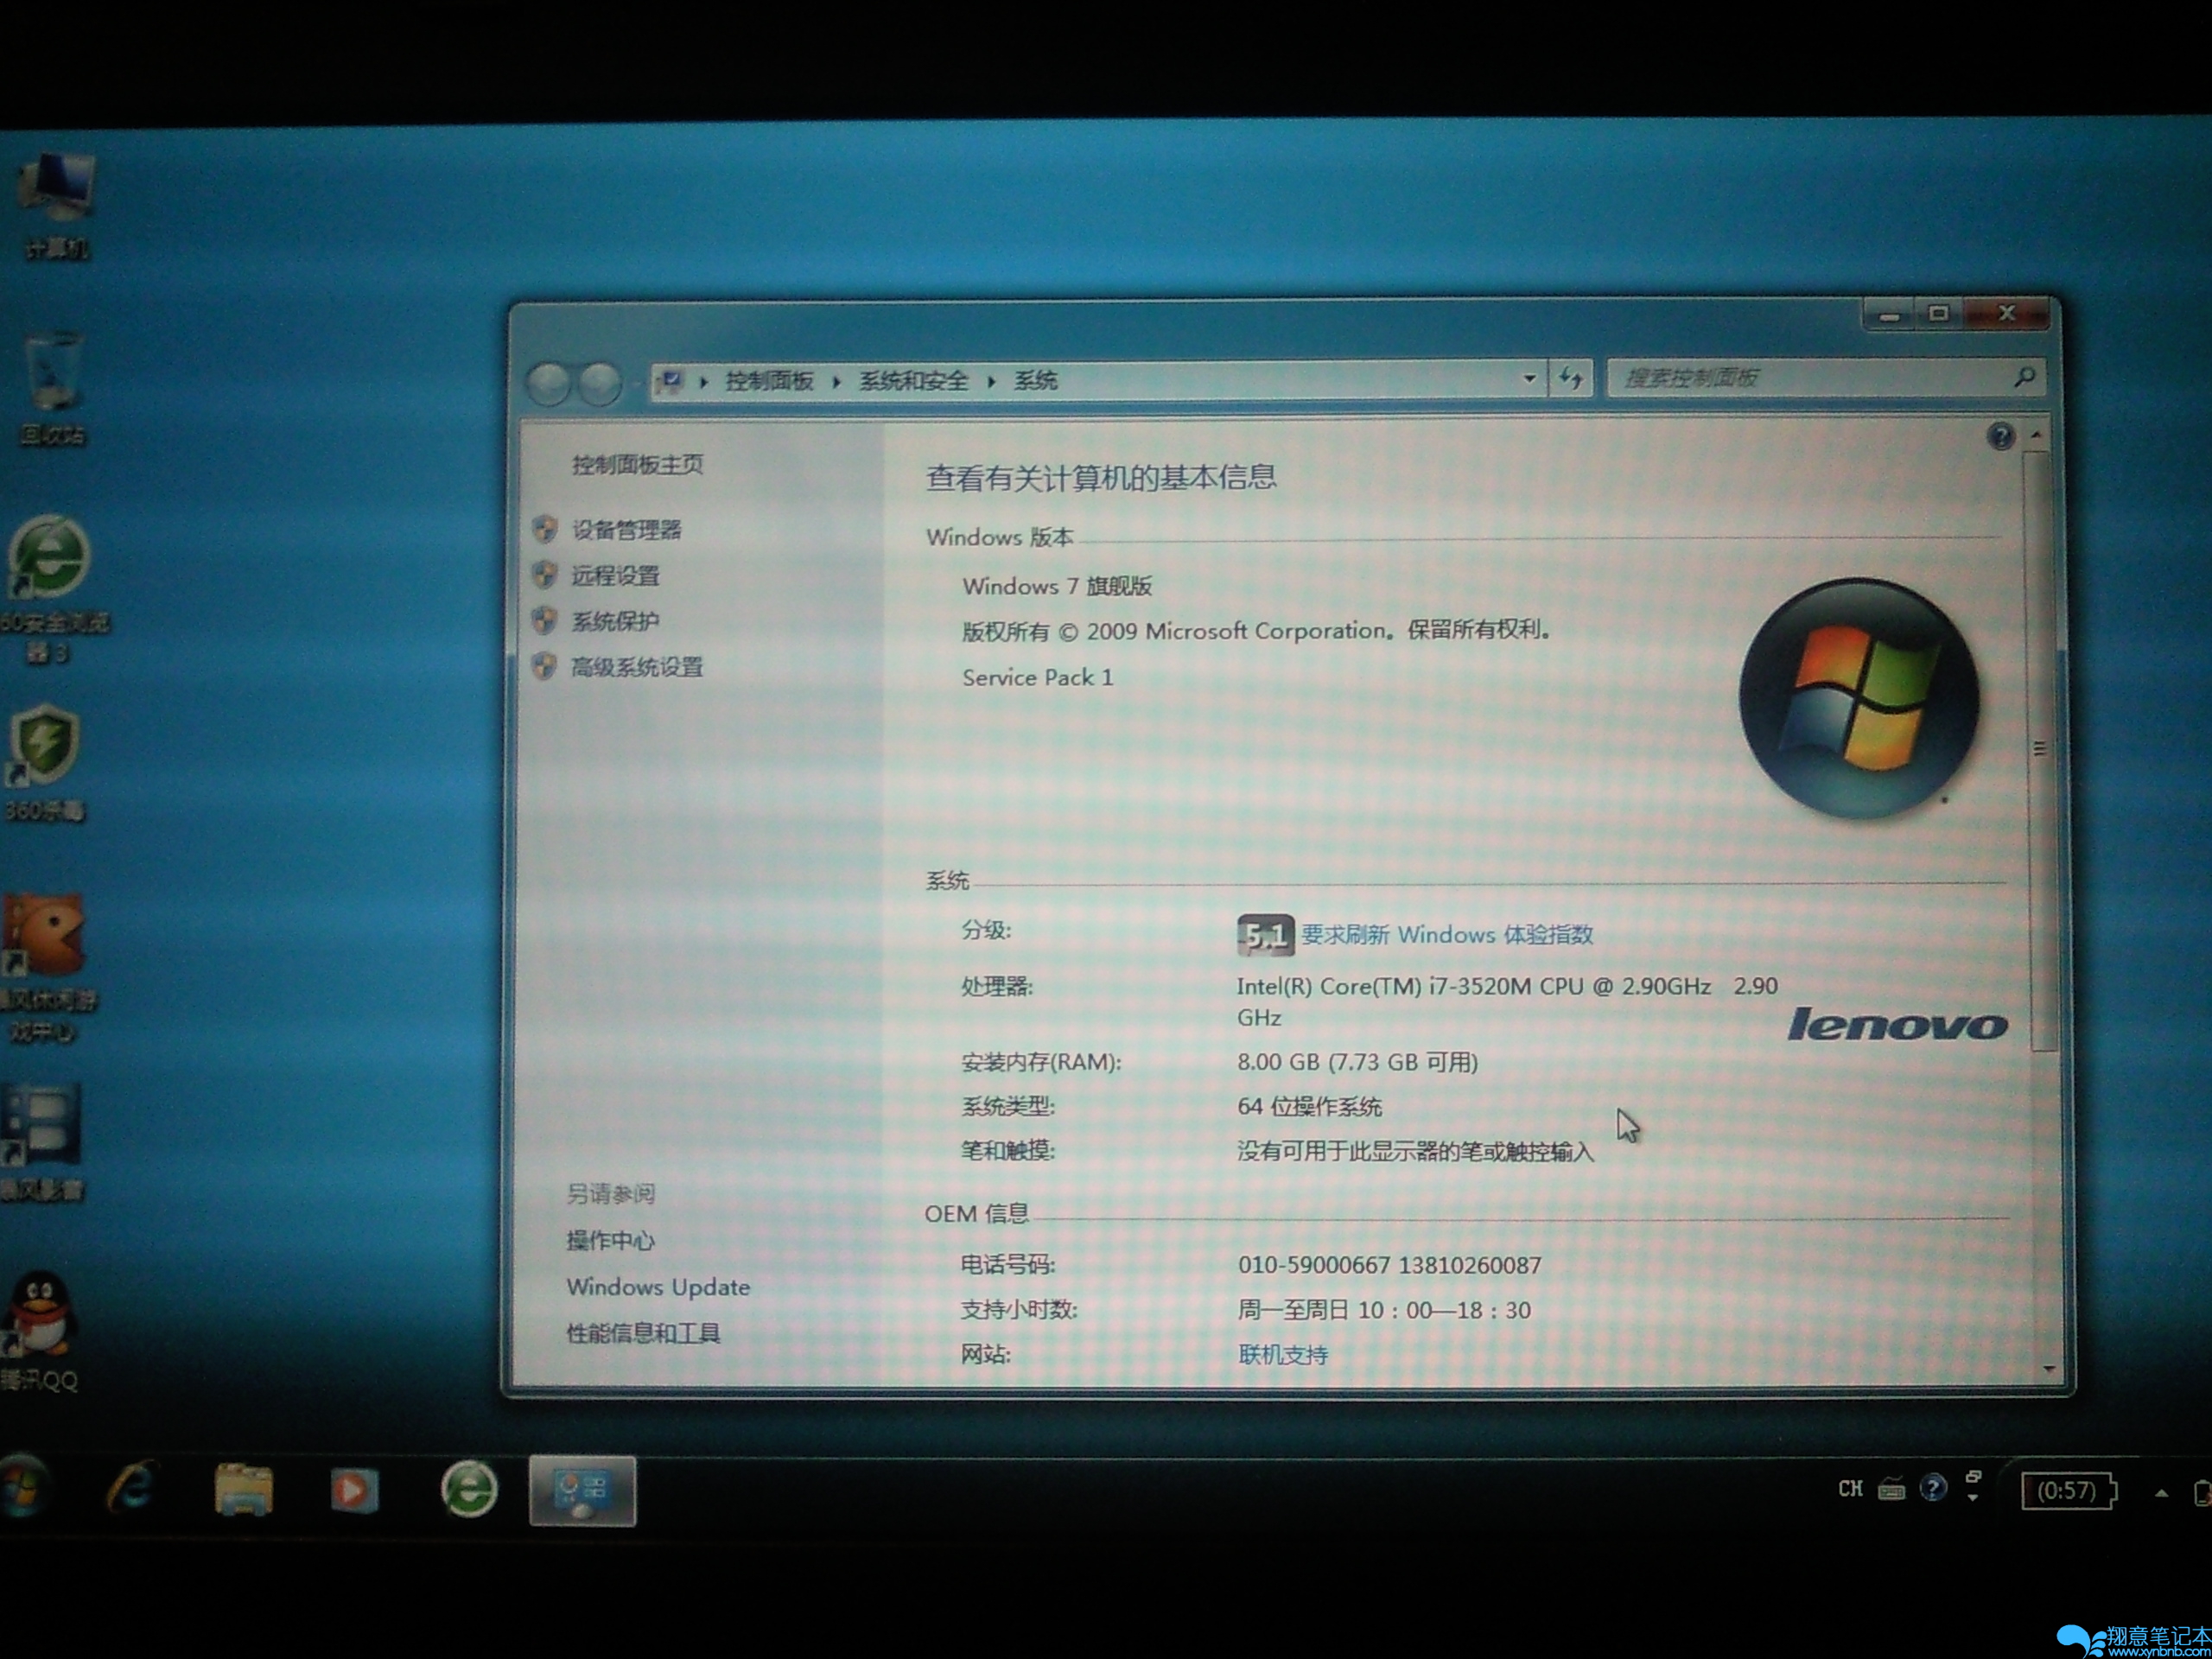Open the Recycle Bin desktop icon
2212x1659 pixels.
pos(54,388)
